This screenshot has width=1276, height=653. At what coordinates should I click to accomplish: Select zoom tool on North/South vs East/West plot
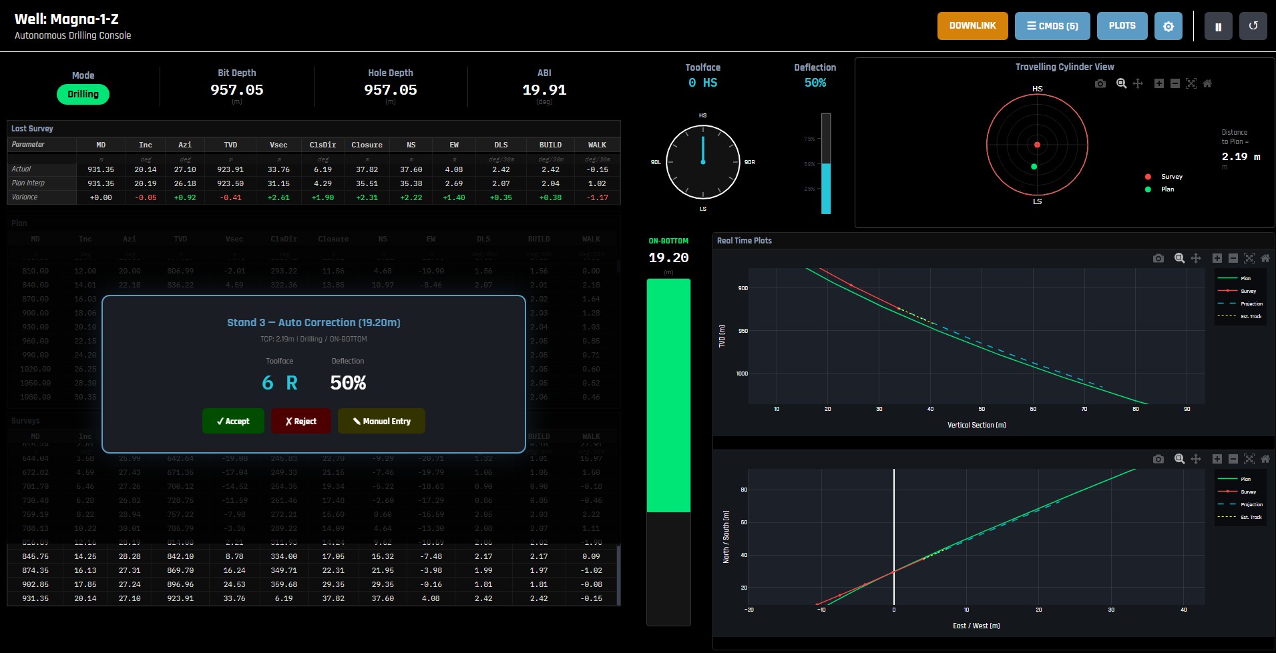(x=1180, y=459)
